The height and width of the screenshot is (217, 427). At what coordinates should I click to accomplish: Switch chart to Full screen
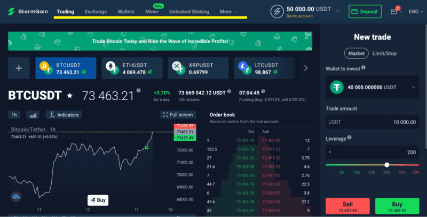[x=178, y=115]
